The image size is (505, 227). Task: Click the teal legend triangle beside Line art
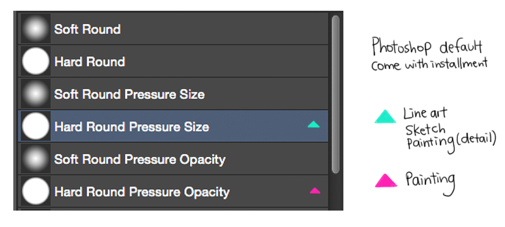tap(385, 117)
